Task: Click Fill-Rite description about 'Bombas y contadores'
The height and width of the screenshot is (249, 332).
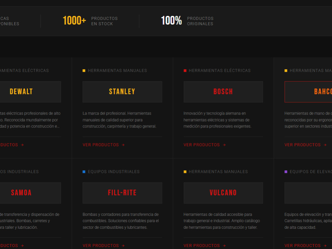Action: tap(121, 221)
